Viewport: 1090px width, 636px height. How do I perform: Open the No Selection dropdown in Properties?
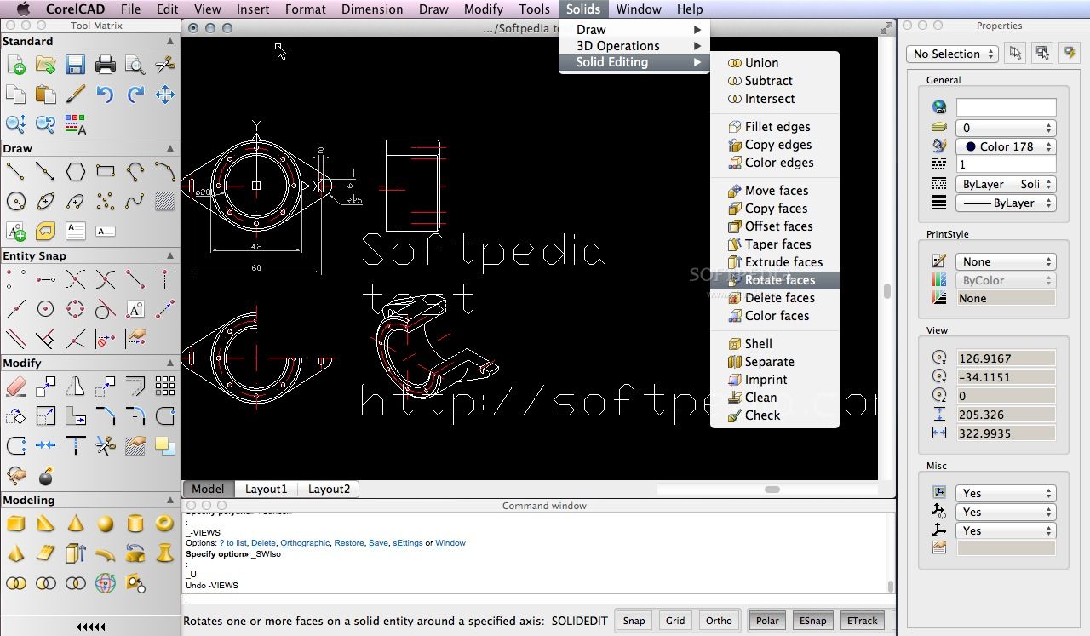coord(951,54)
